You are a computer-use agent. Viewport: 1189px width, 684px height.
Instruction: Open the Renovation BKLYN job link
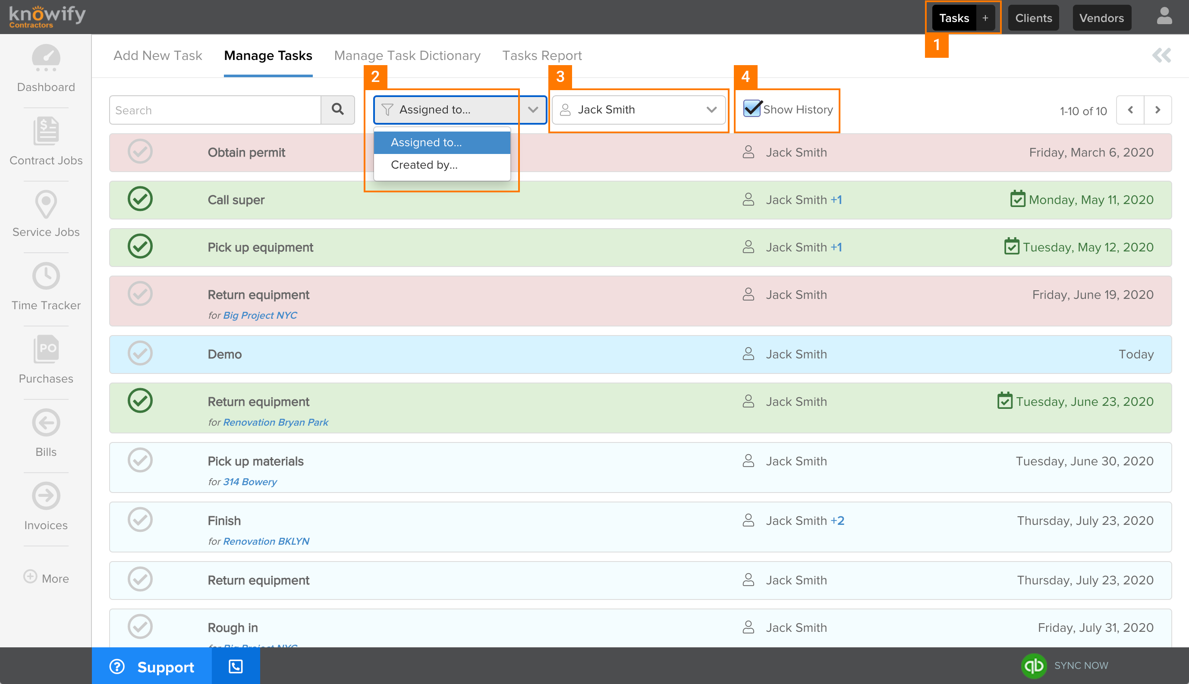point(266,541)
